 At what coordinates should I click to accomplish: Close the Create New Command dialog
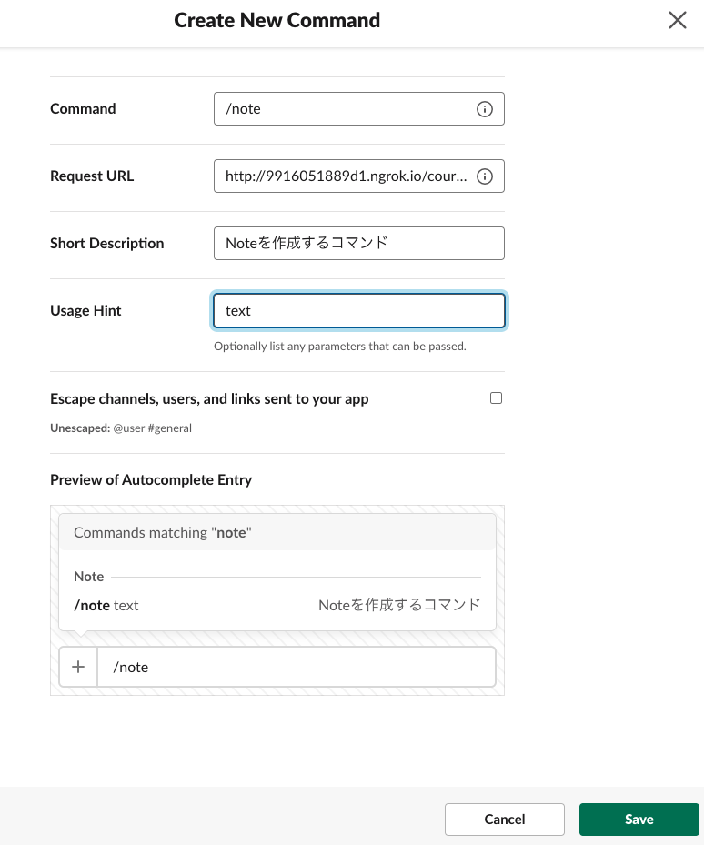(x=677, y=21)
